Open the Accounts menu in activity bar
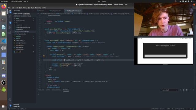The width and height of the screenshot is (196, 110). click(x=10, y=100)
